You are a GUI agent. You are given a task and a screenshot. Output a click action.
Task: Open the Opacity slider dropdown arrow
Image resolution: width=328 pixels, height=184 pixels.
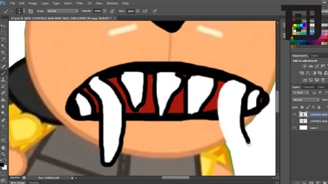[105, 11]
